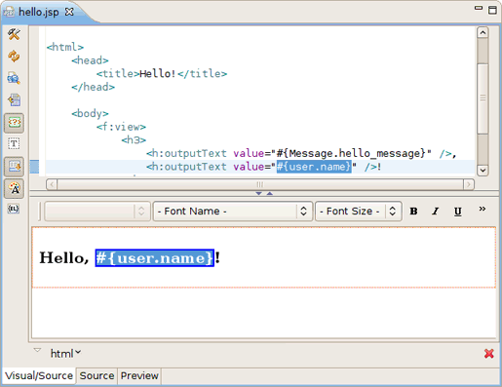502x387 pixels.
Task: Open preferences via the hammer and wrench icon
Action: [14, 34]
